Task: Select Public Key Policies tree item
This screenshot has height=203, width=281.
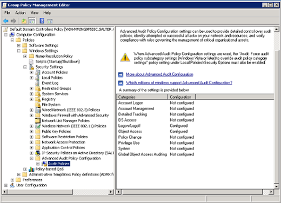Action: (56, 131)
